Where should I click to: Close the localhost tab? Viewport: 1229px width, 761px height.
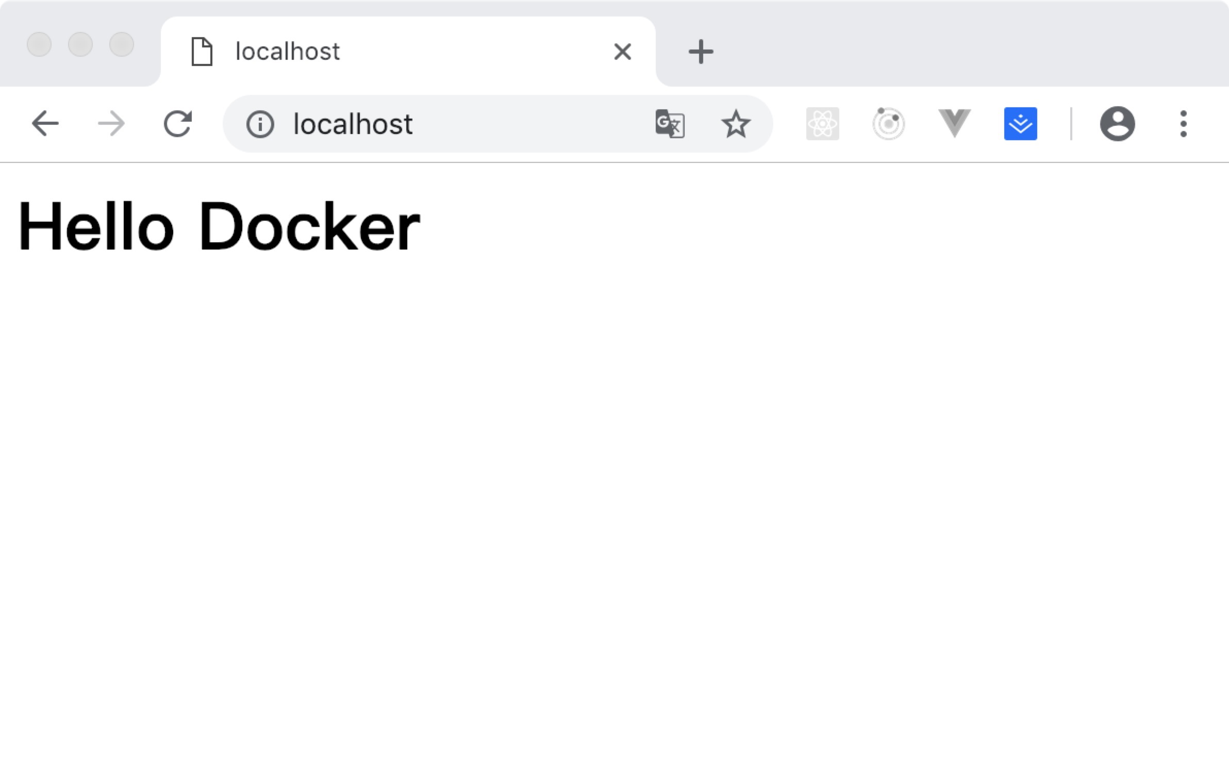tap(623, 52)
